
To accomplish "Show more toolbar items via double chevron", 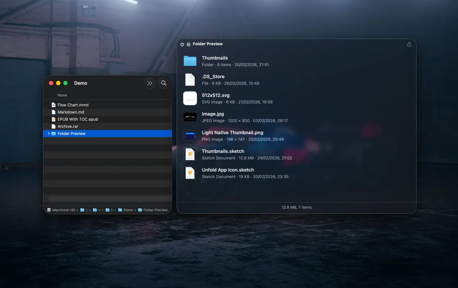I will (x=150, y=83).
